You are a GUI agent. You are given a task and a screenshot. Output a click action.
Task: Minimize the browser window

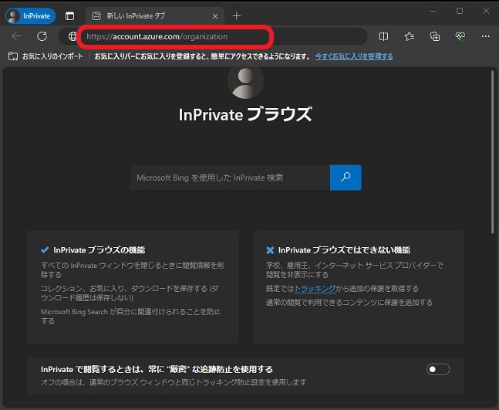pyautogui.click(x=433, y=11)
